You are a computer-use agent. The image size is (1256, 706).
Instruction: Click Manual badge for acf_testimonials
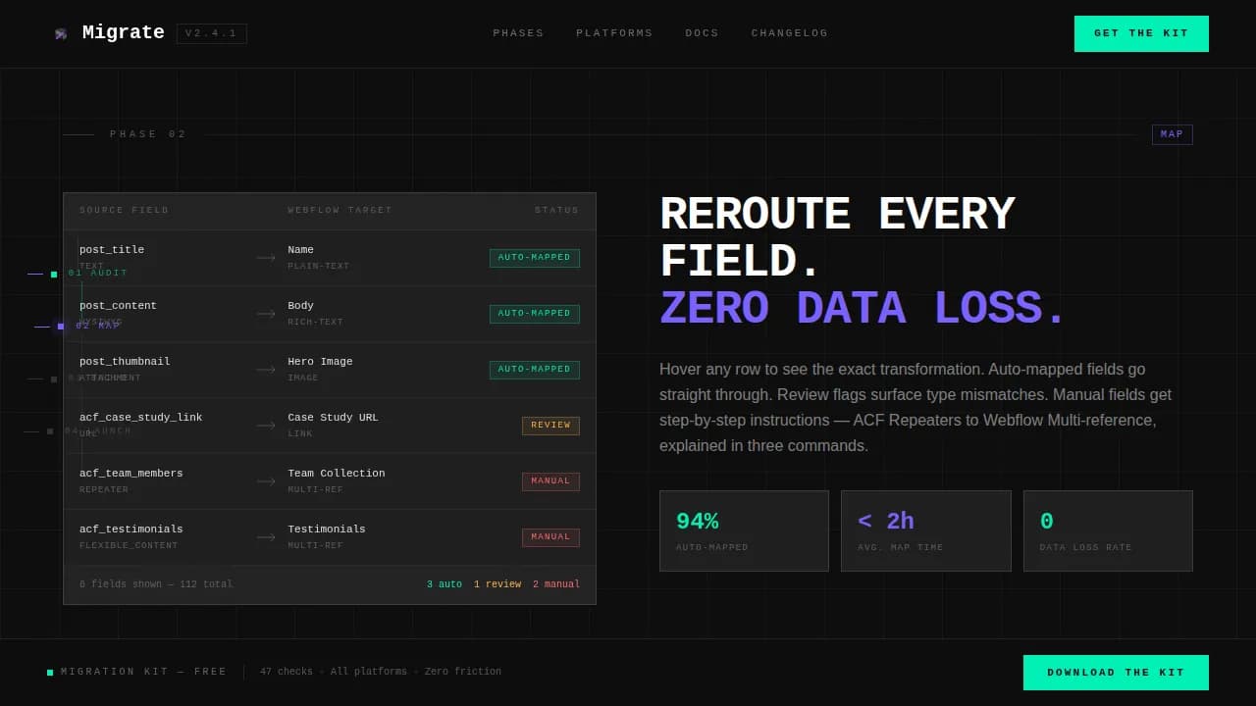pyautogui.click(x=550, y=537)
